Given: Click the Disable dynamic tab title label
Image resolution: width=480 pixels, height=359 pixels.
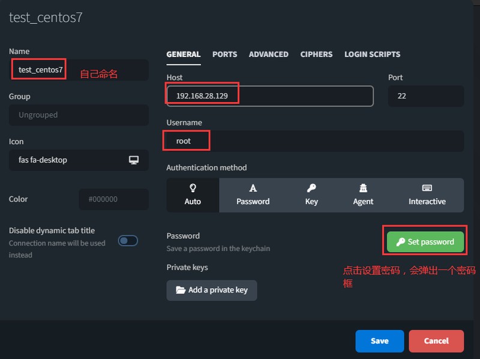Looking at the screenshot, I should [52, 231].
